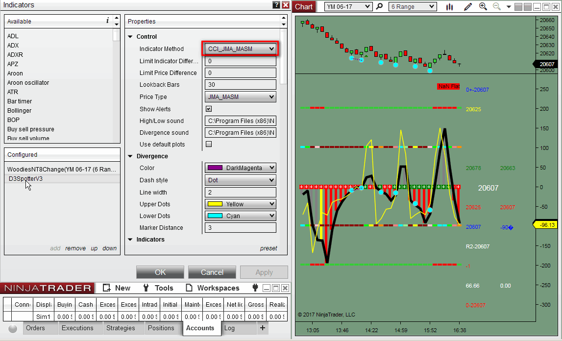The image size is (562, 341).
Task: Click the OK button
Action: tap(160, 272)
